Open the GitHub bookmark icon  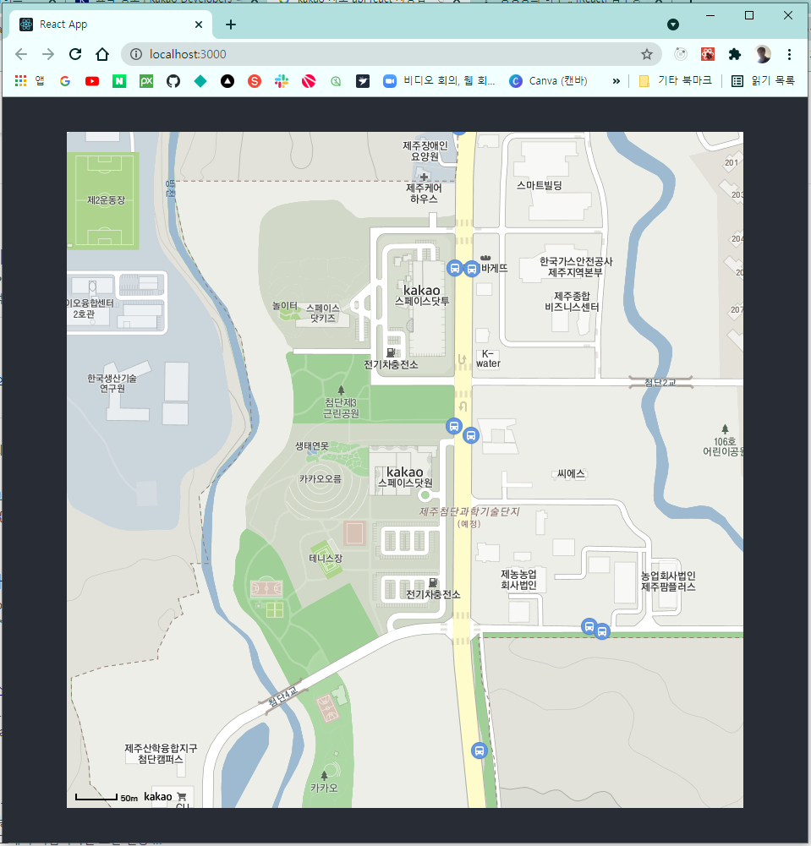coord(173,81)
